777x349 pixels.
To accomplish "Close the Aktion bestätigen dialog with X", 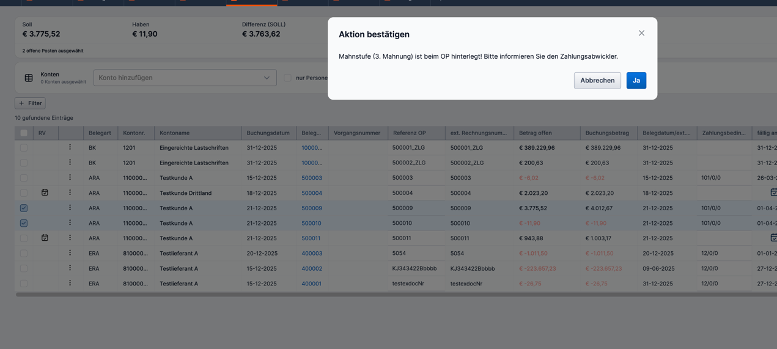I will click(x=641, y=33).
